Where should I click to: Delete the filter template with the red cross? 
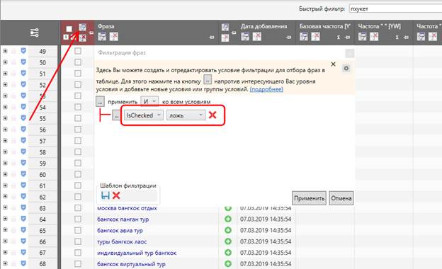click(x=116, y=195)
